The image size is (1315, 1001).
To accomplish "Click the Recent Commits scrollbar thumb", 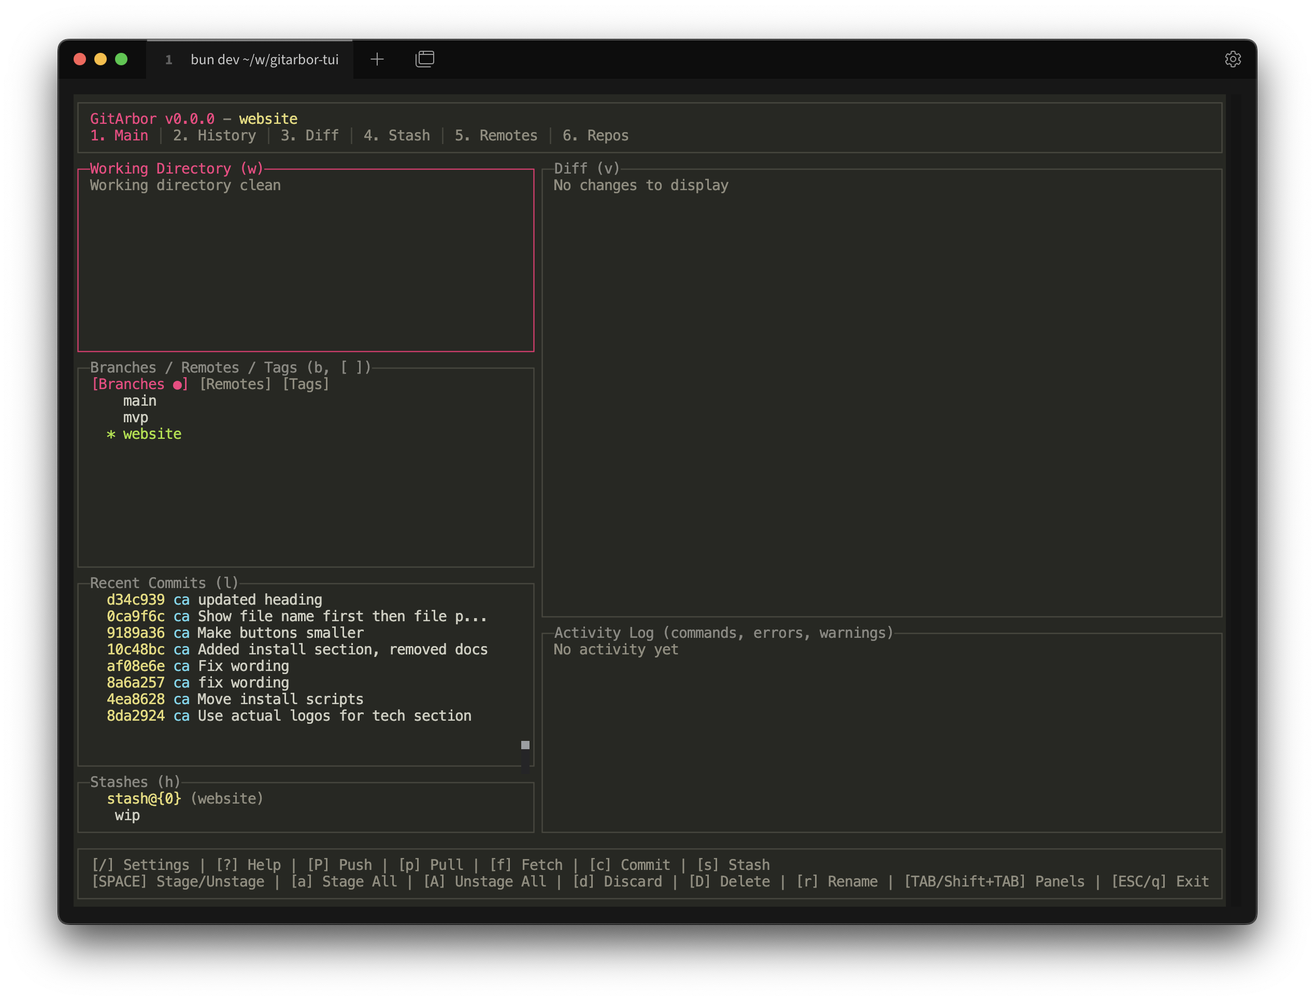I will [525, 745].
